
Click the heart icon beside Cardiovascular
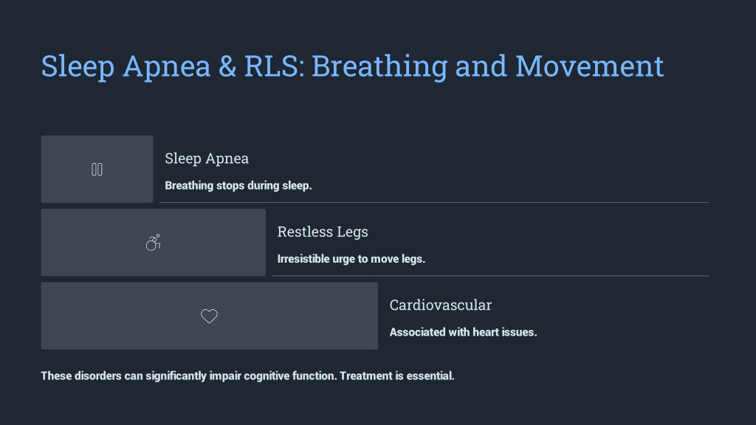tap(209, 316)
